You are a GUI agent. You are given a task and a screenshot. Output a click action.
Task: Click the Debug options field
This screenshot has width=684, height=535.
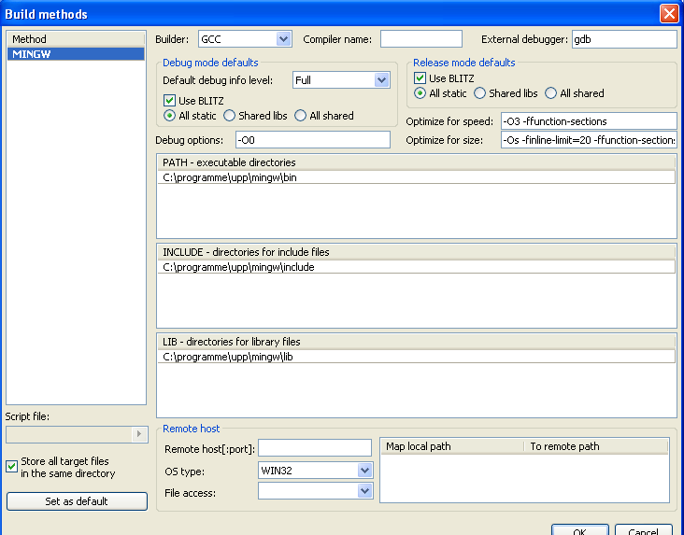click(312, 140)
